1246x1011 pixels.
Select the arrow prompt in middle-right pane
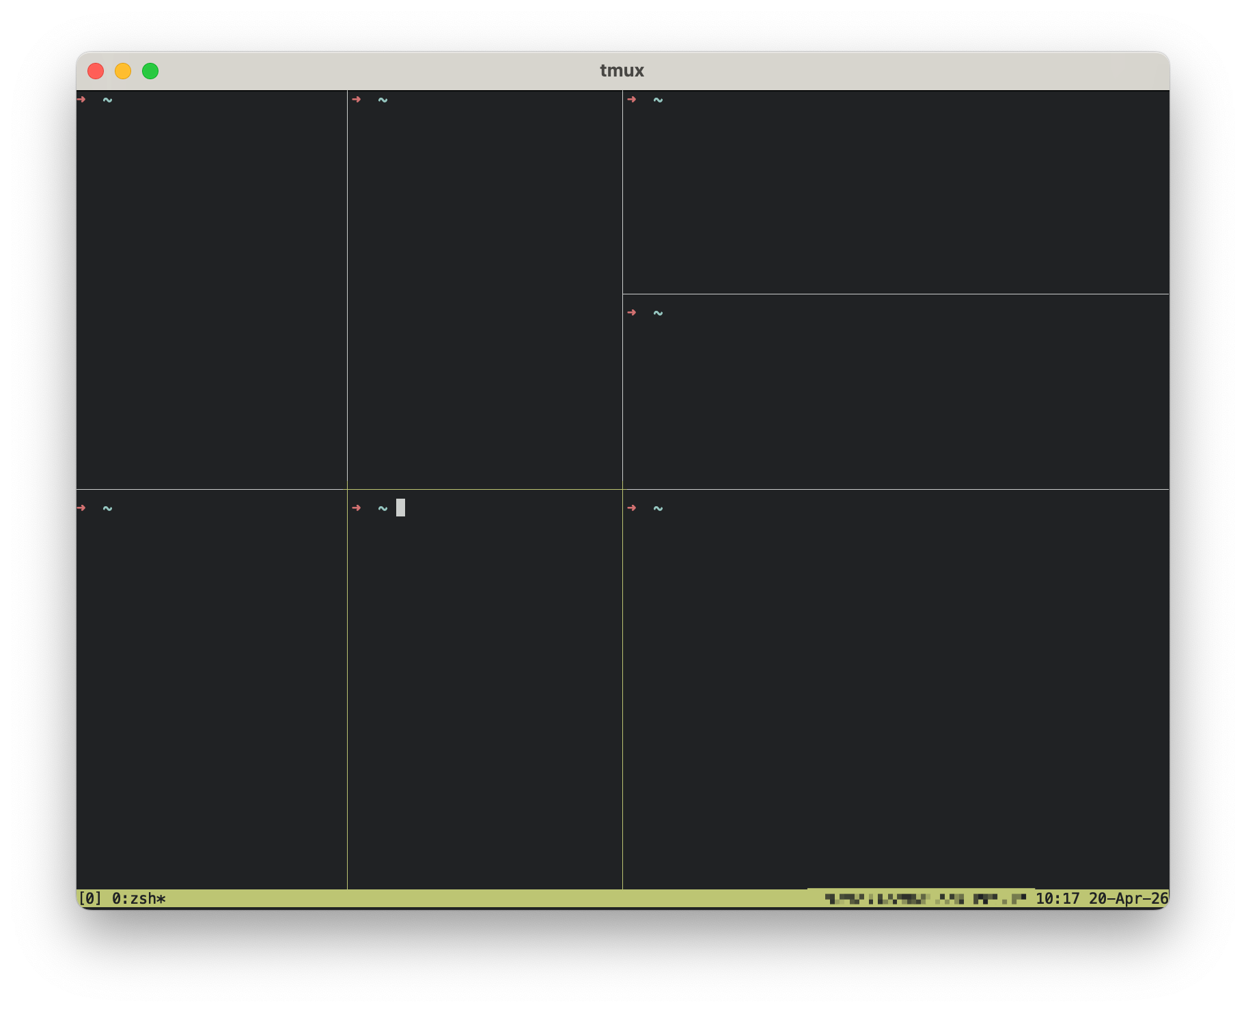[632, 313]
